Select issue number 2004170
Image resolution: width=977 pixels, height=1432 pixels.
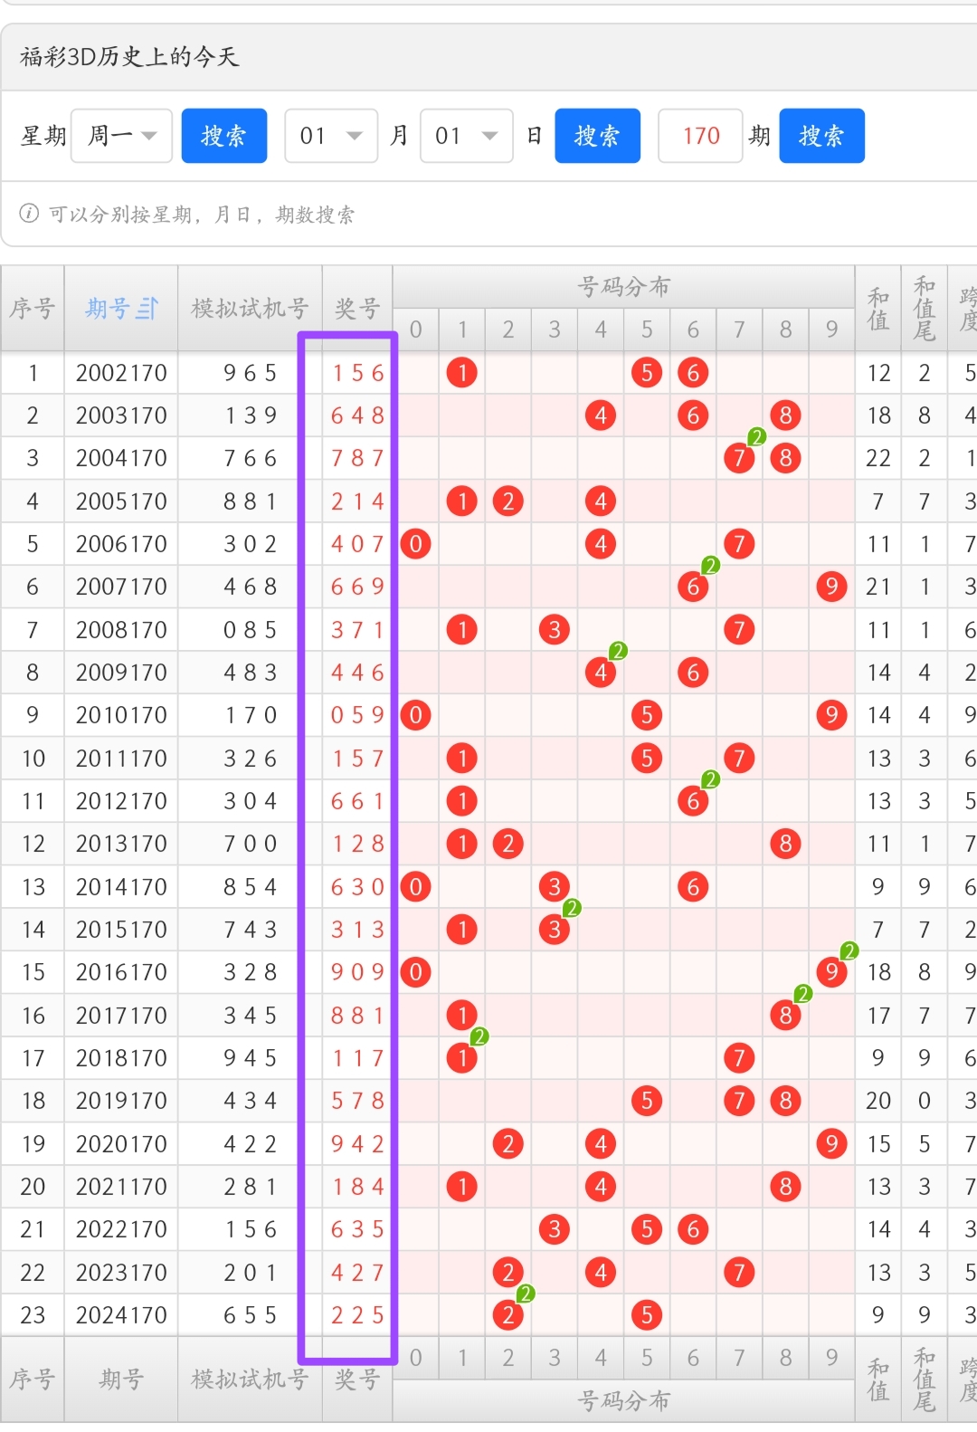(121, 458)
